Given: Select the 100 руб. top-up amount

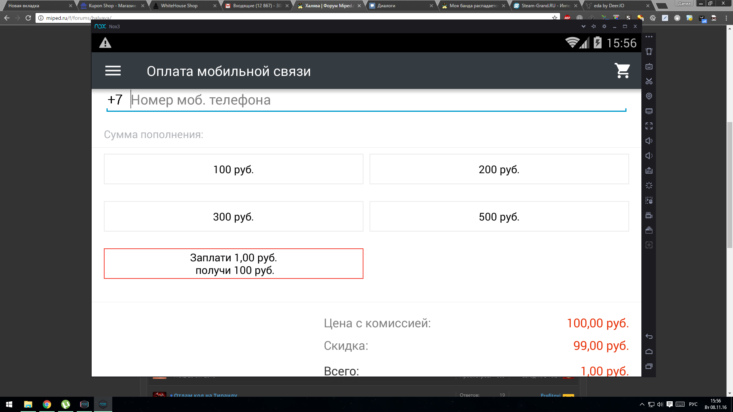Looking at the screenshot, I should pyautogui.click(x=234, y=169).
